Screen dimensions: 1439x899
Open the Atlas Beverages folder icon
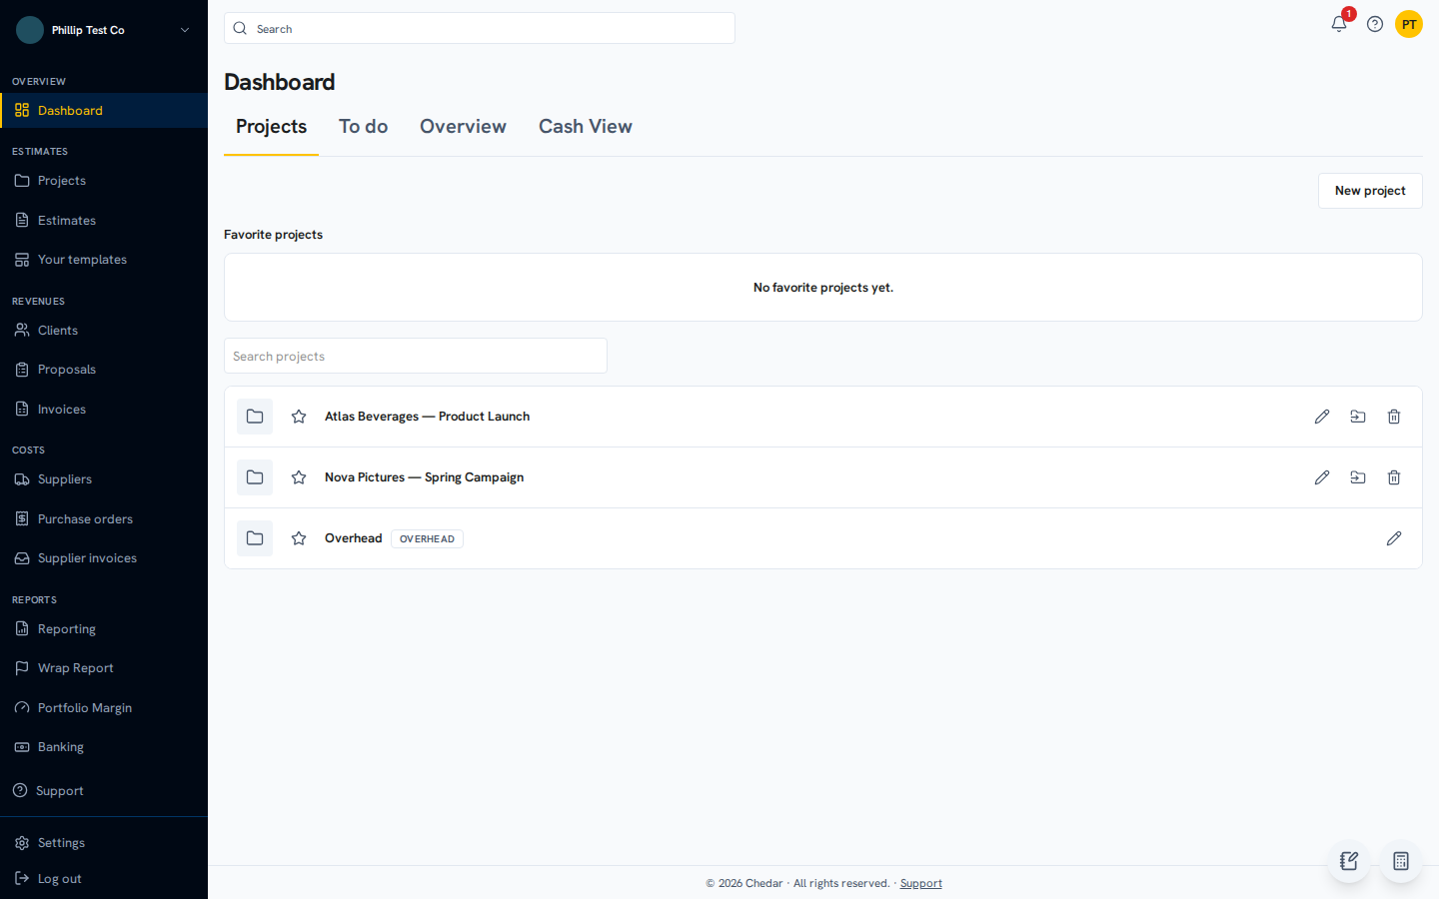click(255, 417)
